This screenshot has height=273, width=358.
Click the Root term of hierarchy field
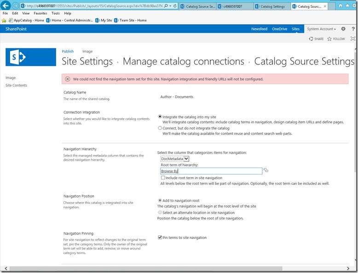click(x=211, y=171)
